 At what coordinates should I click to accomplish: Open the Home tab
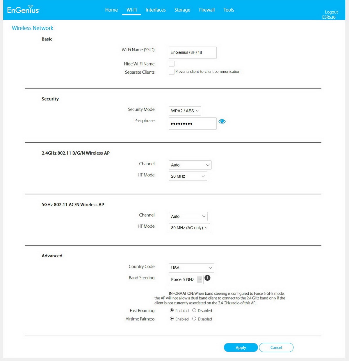(111, 10)
